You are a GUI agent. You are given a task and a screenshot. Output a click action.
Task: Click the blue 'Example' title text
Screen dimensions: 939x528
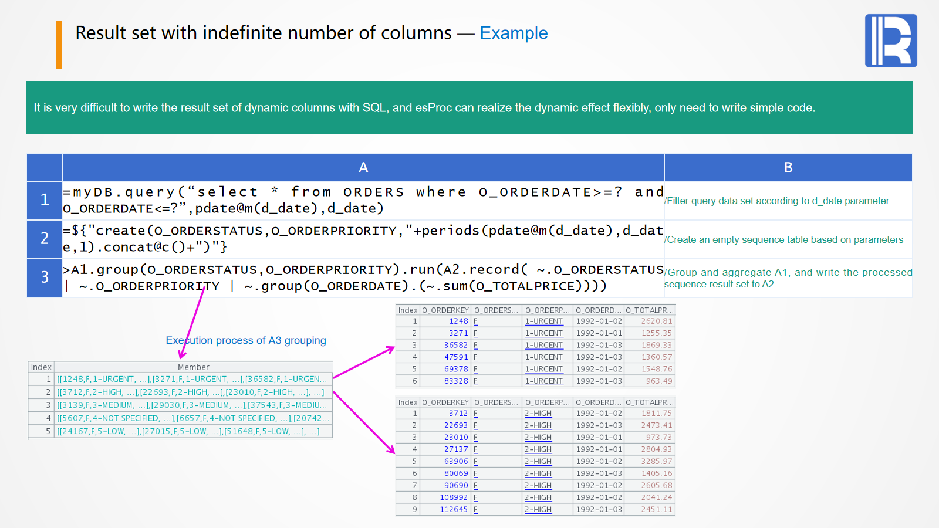pos(514,33)
